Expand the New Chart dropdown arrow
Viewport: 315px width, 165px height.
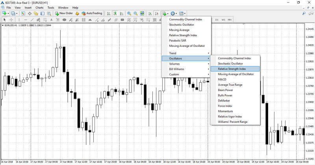pos(8,14)
